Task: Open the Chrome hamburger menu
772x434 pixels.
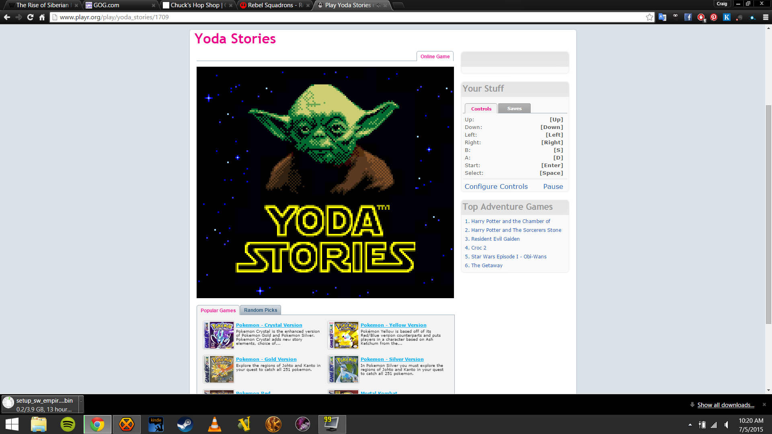Action: click(766, 17)
